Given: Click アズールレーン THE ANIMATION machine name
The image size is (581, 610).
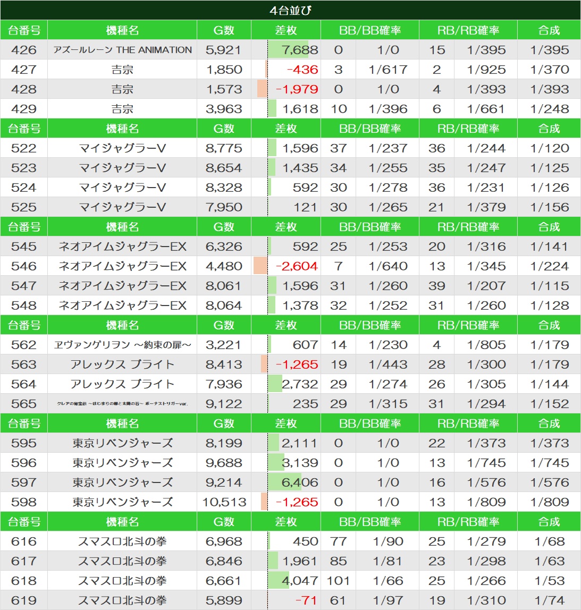Looking at the screenshot, I should [122, 50].
